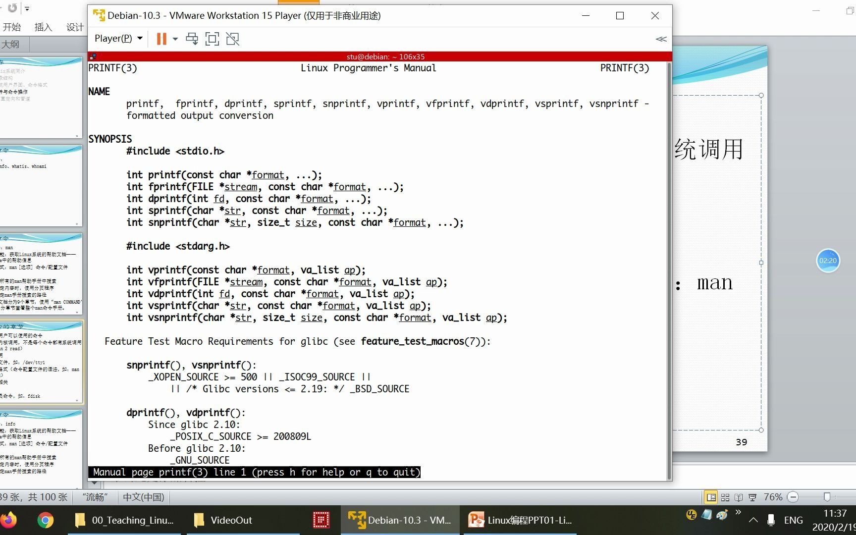
Task: Click the terminal title bar icon
Action: coord(93,56)
